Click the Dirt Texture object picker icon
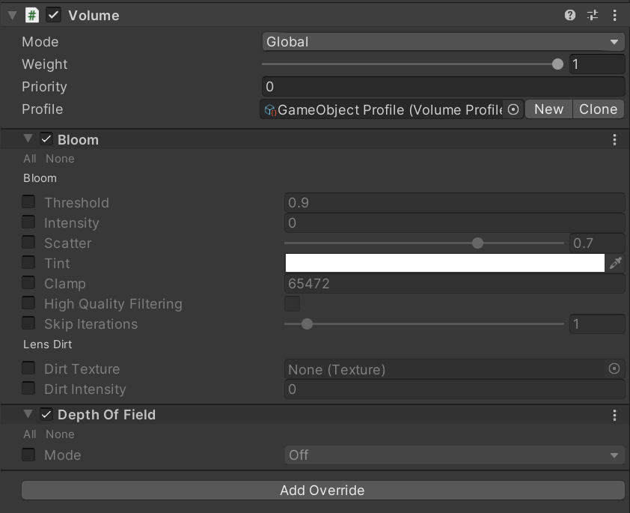The height and width of the screenshot is (513, 630). [x=614, y=368]
